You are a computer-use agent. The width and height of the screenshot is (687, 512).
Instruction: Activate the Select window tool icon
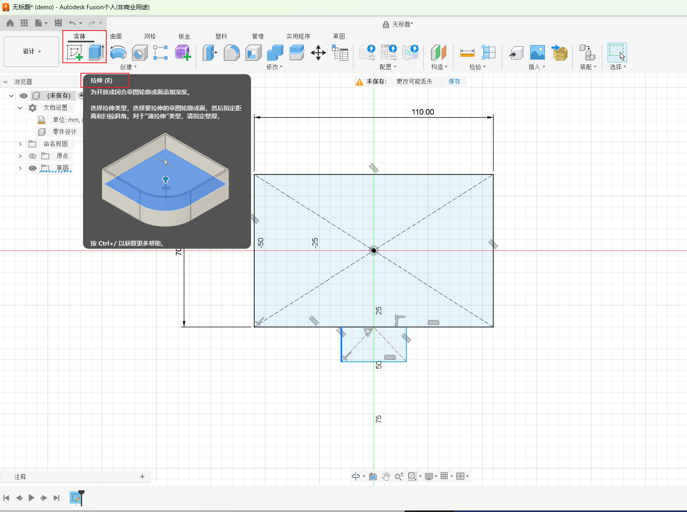pyautogui.click(x=617, y=53)
